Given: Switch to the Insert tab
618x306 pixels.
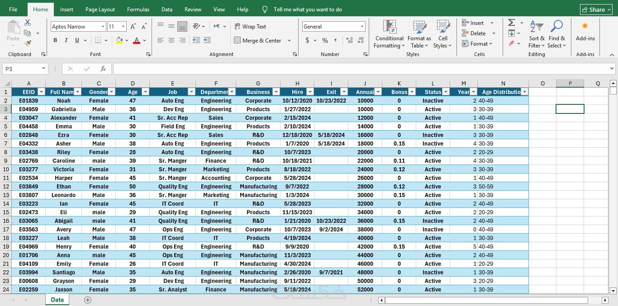Looking at the screenshot, I should pos(67,9).
